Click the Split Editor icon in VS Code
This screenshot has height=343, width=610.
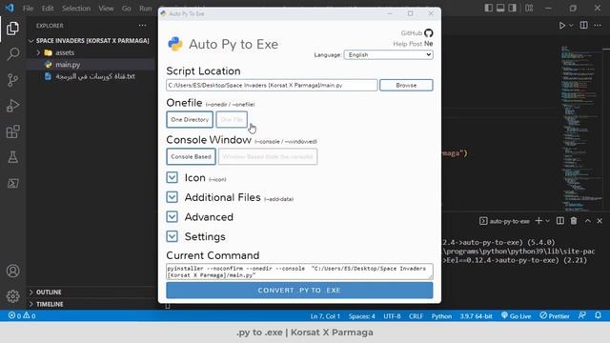coord(583,26)
